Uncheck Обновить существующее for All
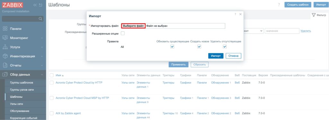The image size is (329, 120). click(172, 47)
